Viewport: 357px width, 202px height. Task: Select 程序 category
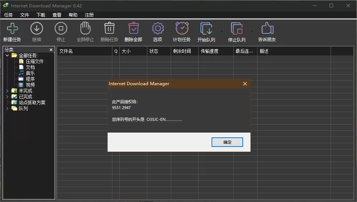(30, 79)
